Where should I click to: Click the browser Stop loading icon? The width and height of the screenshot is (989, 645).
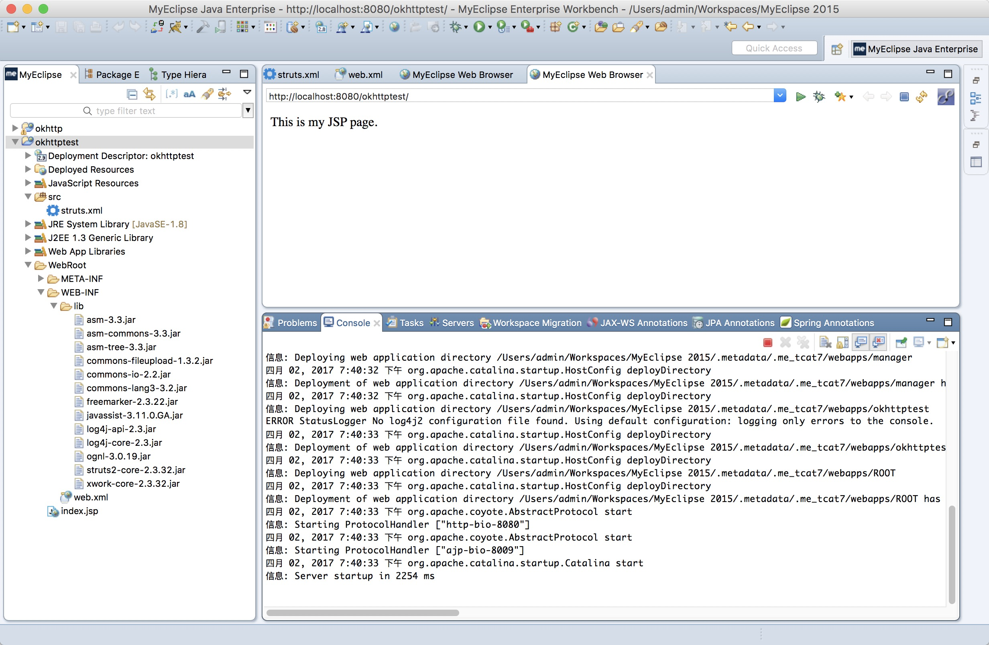pyautogui.click(x=904, y=97)
